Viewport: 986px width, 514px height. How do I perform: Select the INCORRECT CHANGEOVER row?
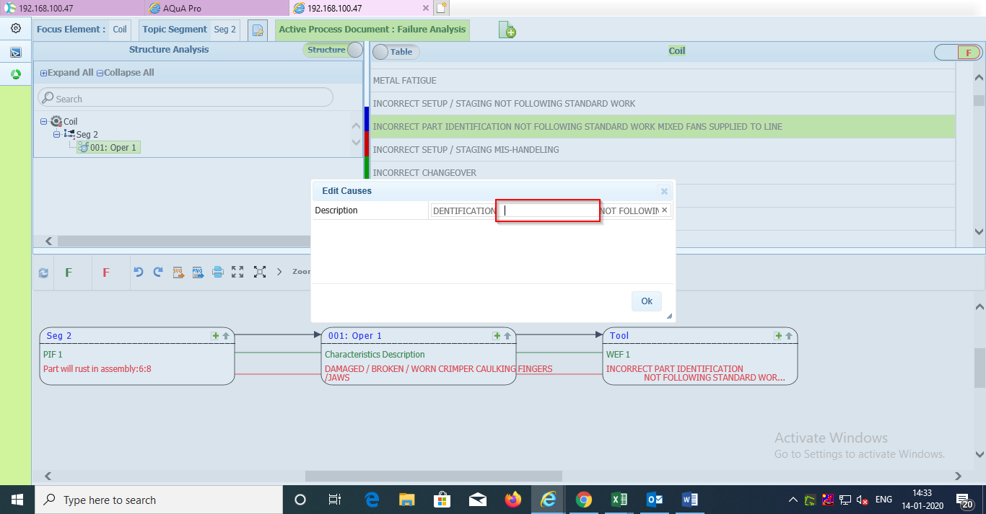[x=663, y=172]
